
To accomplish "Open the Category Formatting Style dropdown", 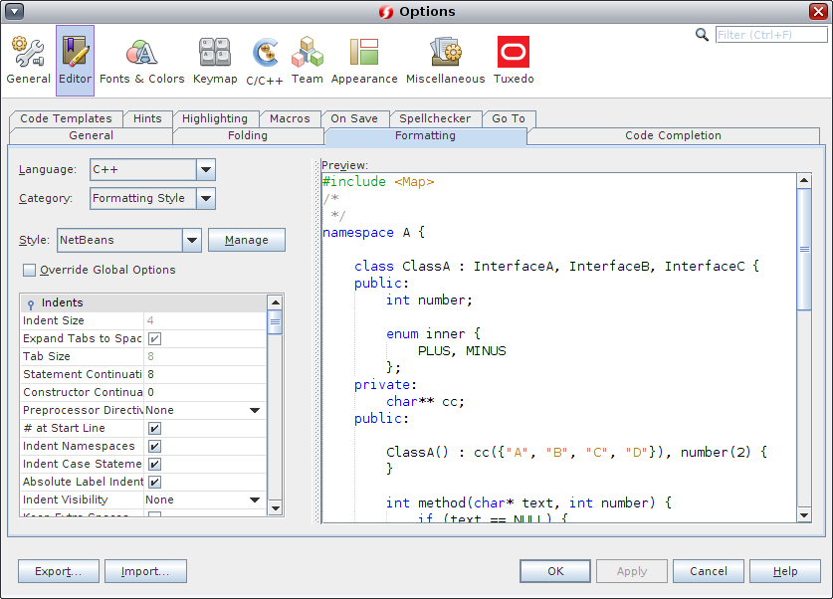I will tap(206, 199).
